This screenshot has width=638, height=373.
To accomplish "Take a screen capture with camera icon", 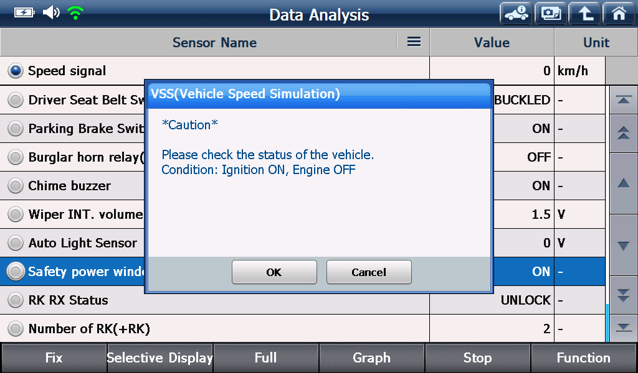I will pyautogui.click(x=551, y=14).
